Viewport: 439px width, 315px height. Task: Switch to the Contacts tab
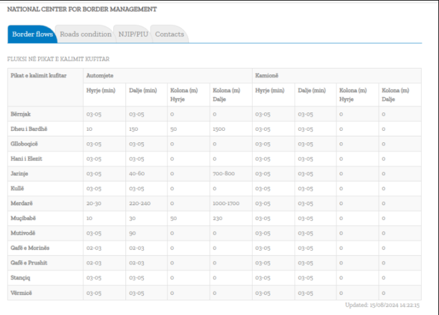point(169,34)
